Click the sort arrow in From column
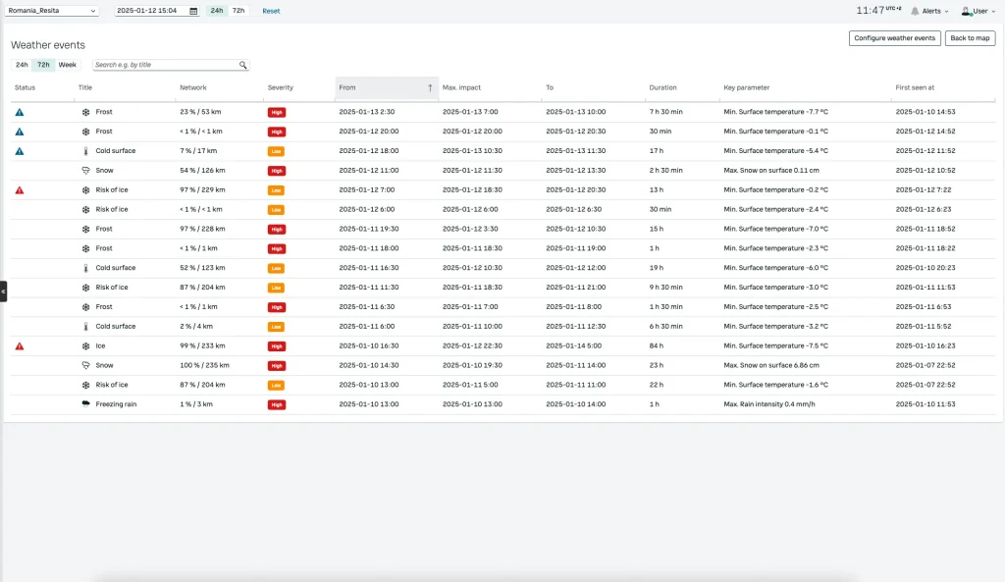The image size is (1005, 582). click(429, 88)
